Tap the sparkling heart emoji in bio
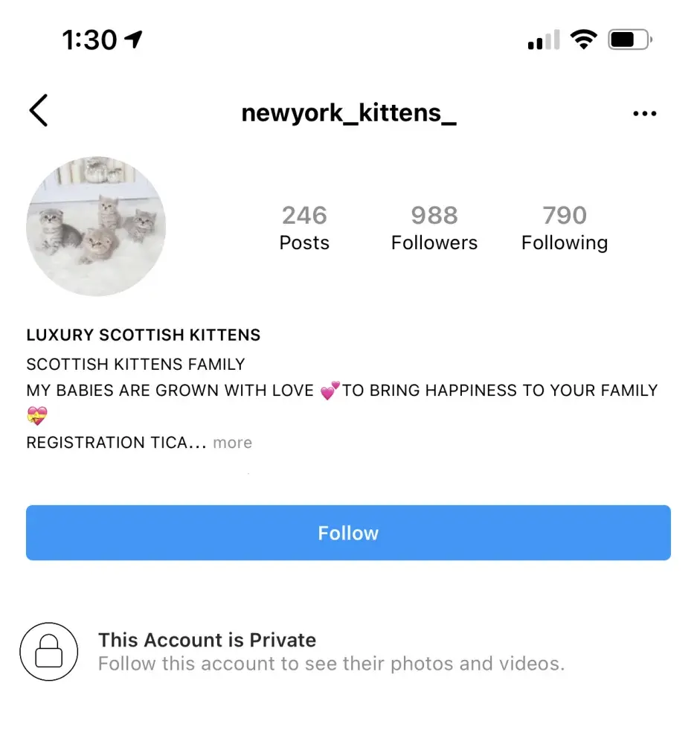The width and height of the screenshot is (697, 744). point(36,416)
